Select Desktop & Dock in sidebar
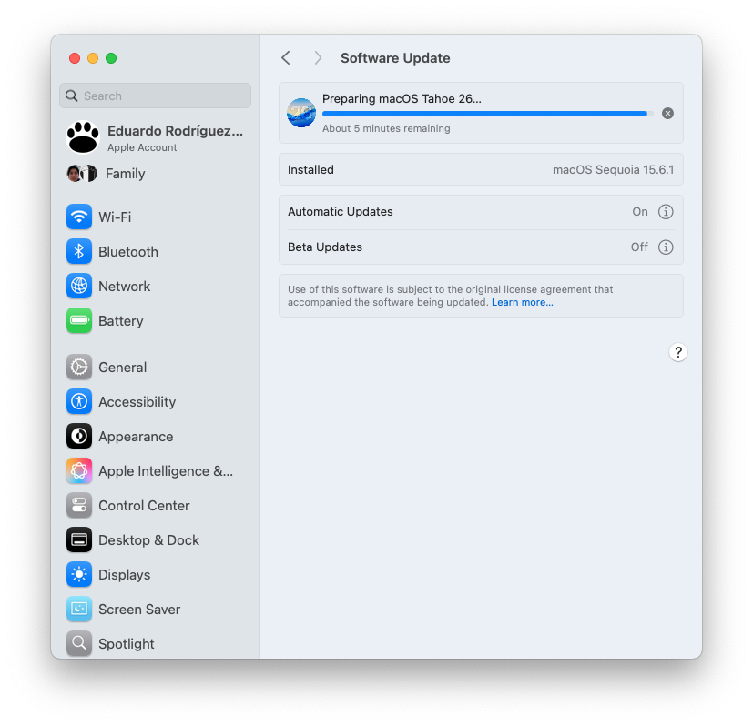The height and width of the screenshot is (726, 753). (148, 540)
